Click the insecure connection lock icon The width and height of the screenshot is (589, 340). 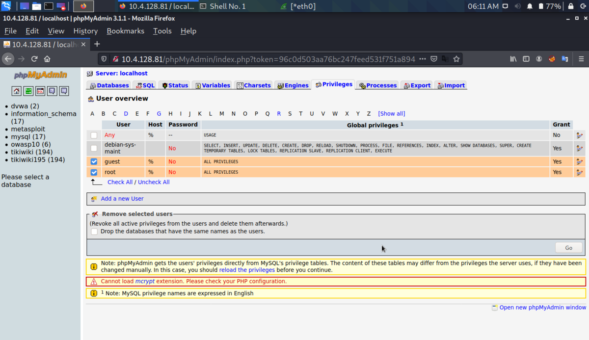(115, 59)
